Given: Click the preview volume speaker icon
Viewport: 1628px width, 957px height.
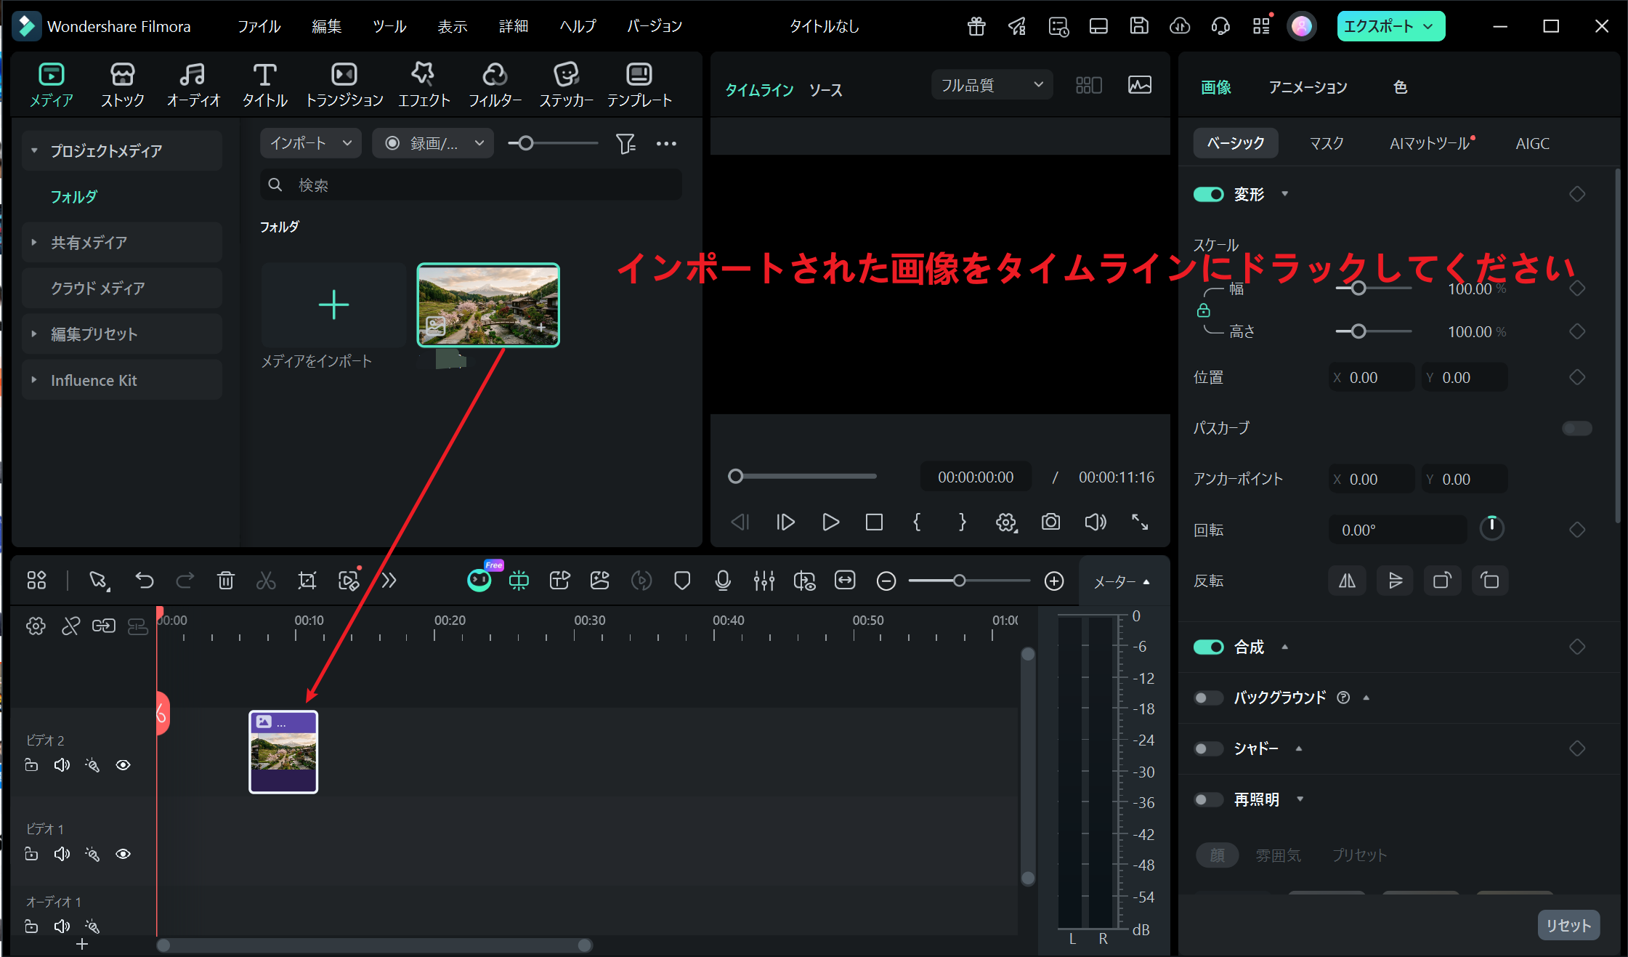Looking at the screenshot, I should [1096, 522].
